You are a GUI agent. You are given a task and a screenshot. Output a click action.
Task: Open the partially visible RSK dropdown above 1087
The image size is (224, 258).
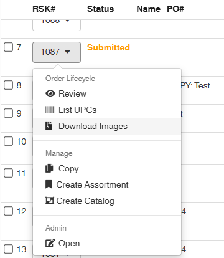click(57, 25)
